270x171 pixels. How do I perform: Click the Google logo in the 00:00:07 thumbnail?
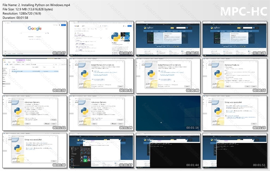(x=35, y=28)
